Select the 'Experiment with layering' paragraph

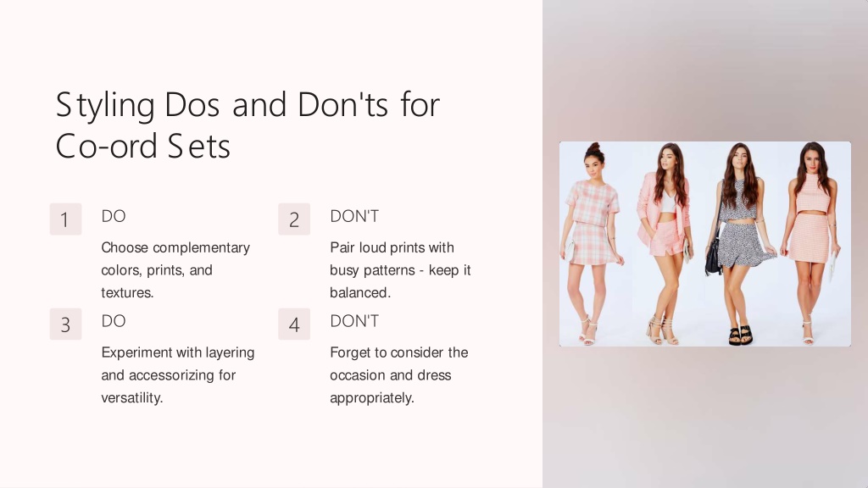pos(178,375)
